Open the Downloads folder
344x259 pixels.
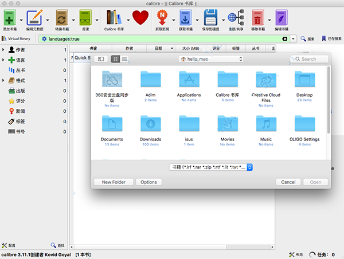pyautogui.click(x=150, y=131)
